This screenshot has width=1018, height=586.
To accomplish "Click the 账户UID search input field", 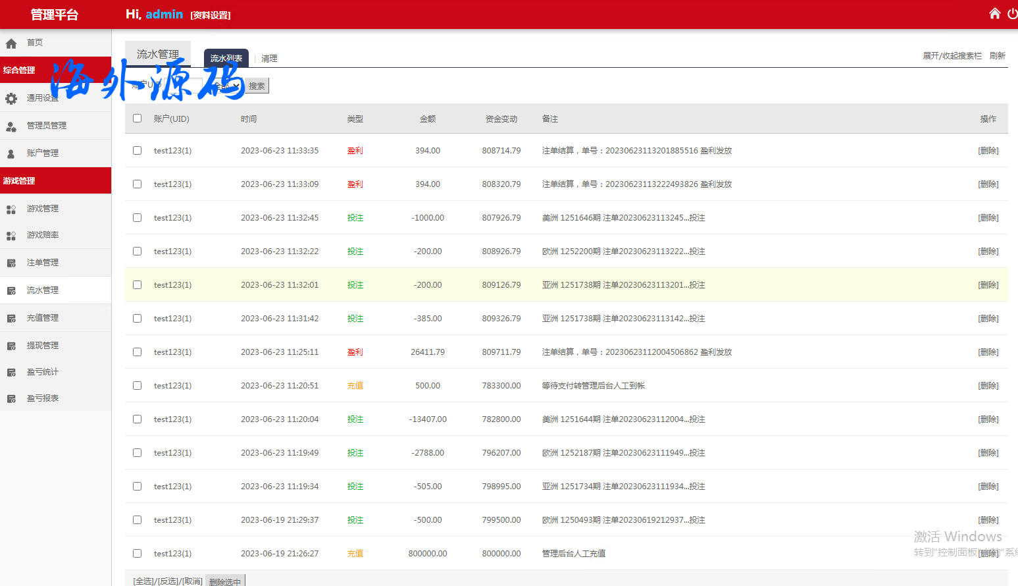I will (x=184, y=86).
